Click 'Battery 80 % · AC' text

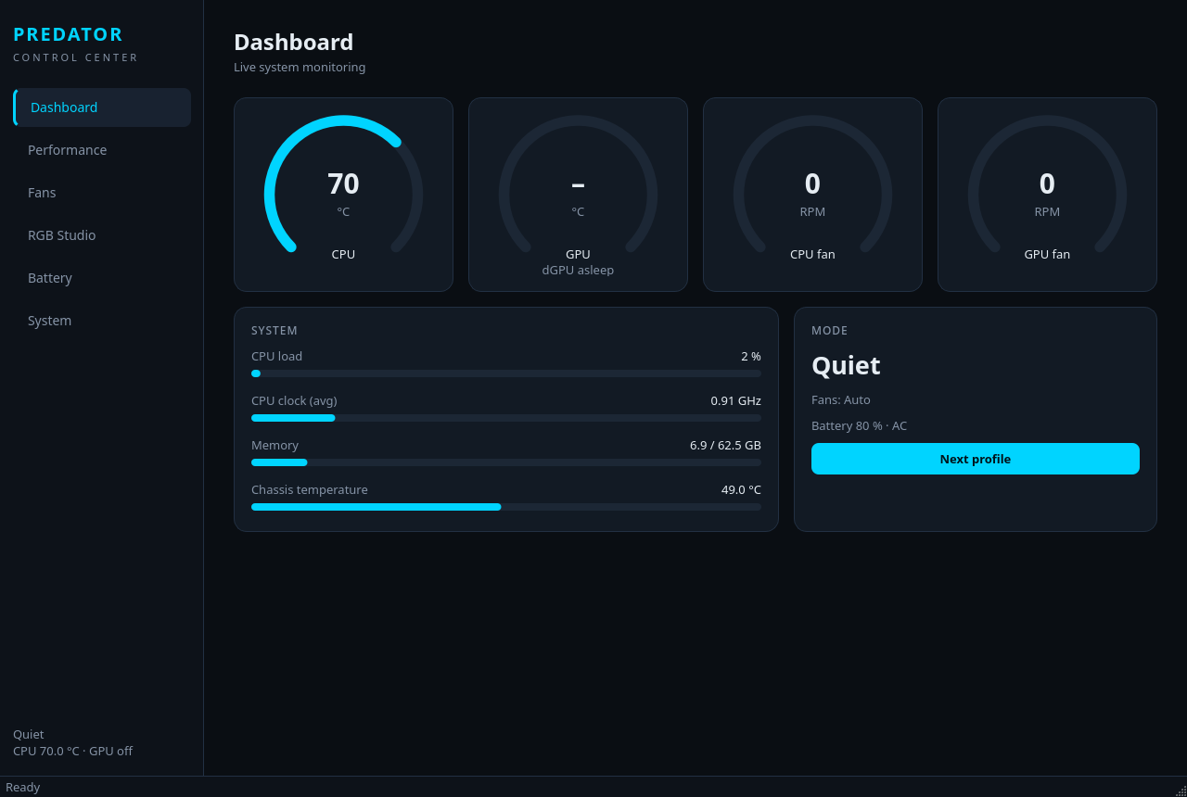pyautogui.click(x=860, y=426)
